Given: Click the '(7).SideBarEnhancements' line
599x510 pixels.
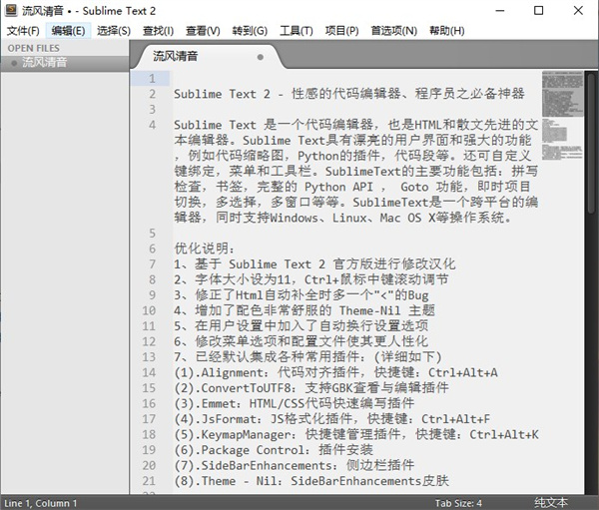Looking at the screenshot, I should point(295,465).
